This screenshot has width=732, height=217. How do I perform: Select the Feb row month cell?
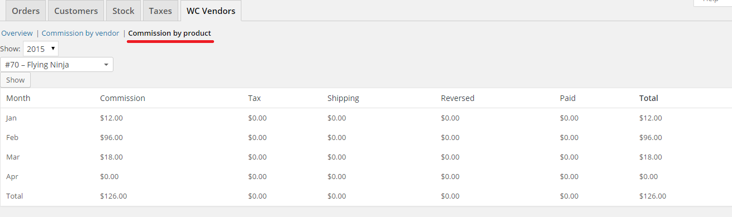point(12,137)
